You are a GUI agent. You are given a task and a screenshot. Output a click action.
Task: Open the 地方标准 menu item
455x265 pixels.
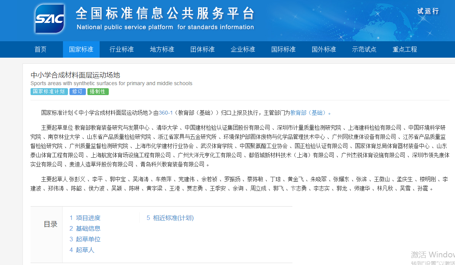162,50
